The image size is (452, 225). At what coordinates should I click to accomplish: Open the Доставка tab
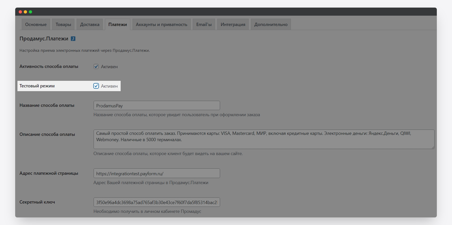point(90,24)
